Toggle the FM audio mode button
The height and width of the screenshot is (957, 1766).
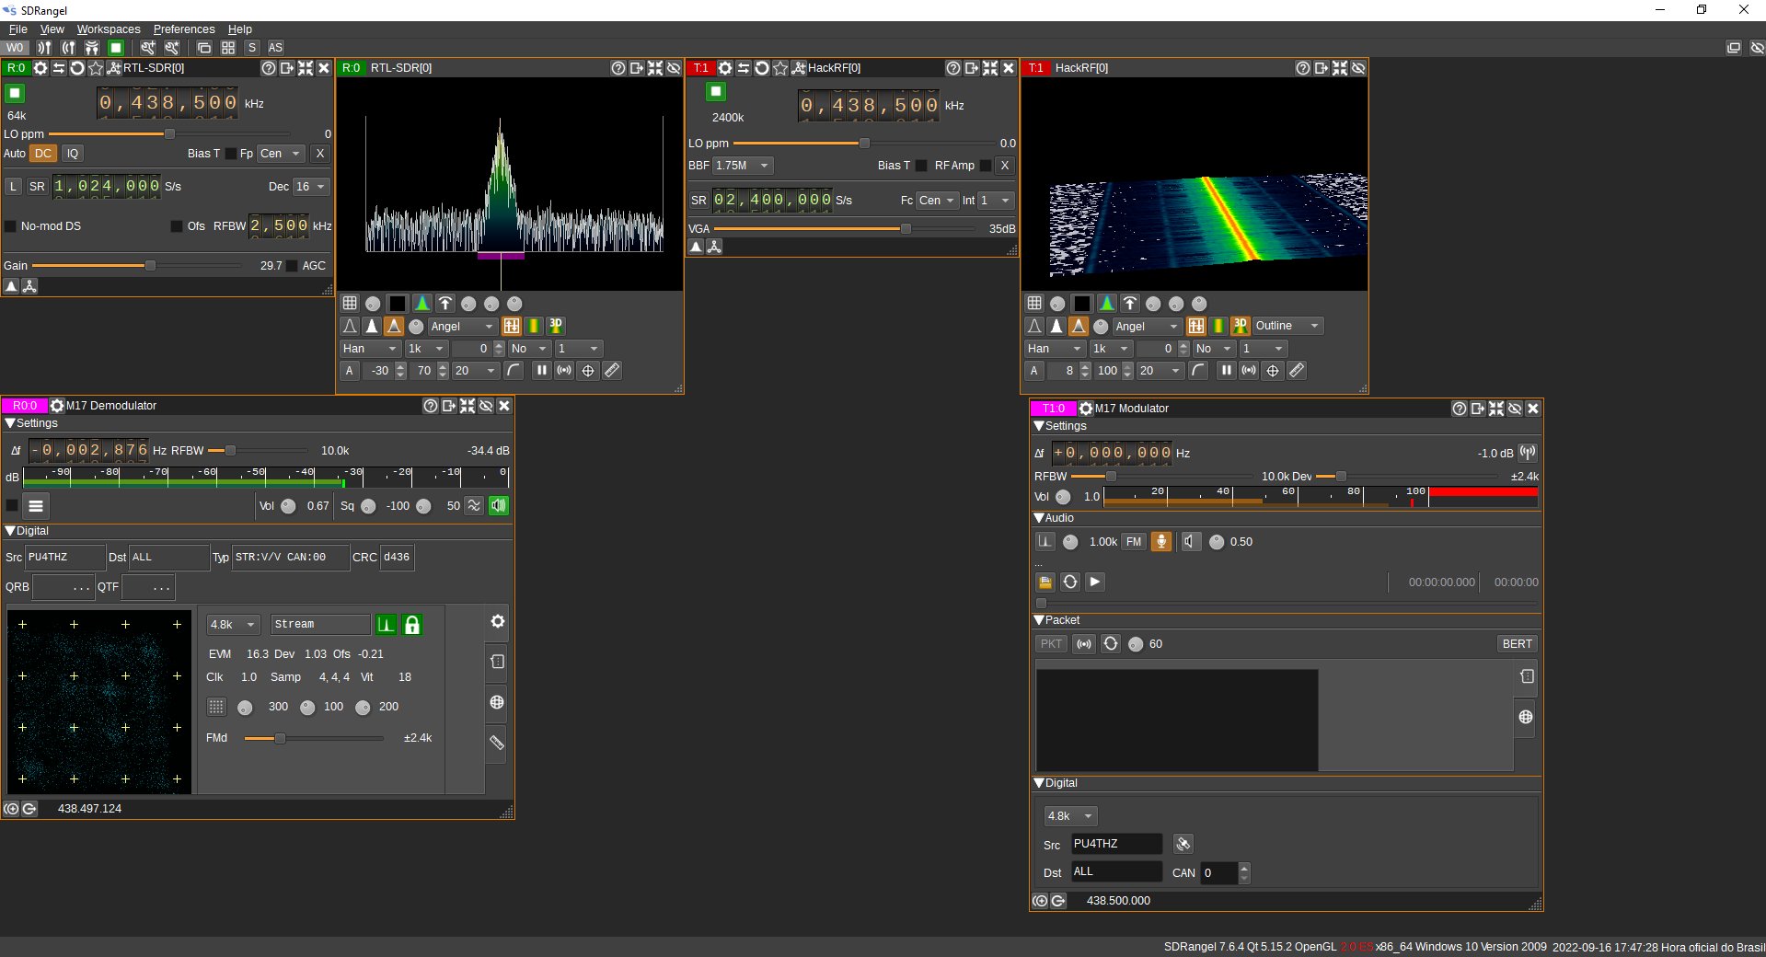click(x=1134, y=542)
